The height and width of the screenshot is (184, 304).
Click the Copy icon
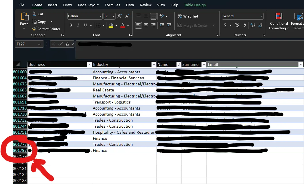coord(34,21)
